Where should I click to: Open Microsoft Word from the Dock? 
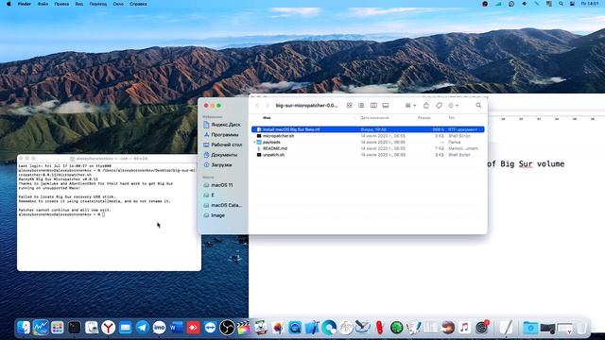177,328
